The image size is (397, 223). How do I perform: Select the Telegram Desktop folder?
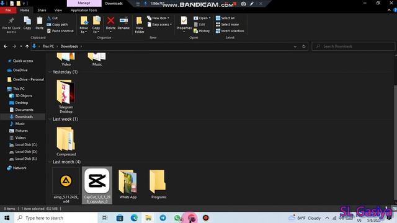click(x=66, y=97)
